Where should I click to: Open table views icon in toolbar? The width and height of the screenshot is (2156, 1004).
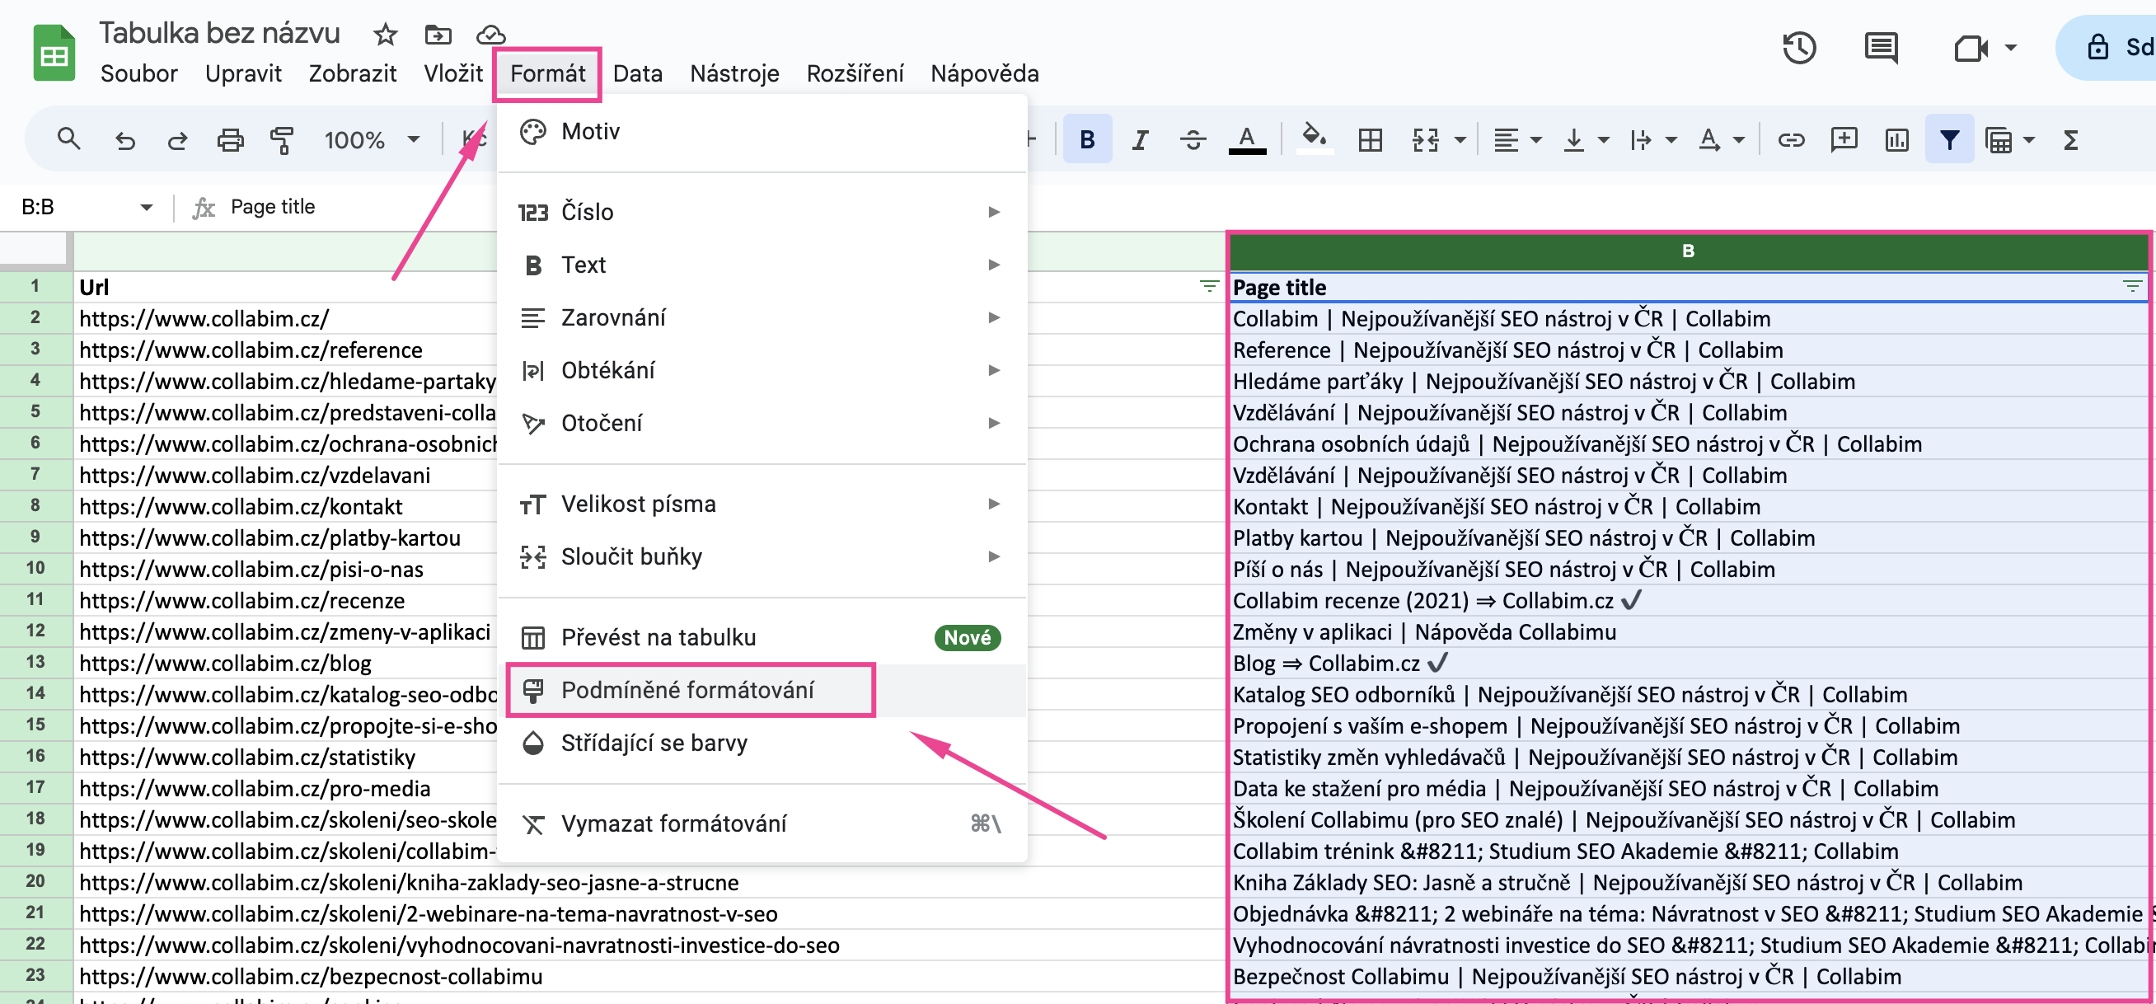pyautogui.click(x=1999, y=140)
